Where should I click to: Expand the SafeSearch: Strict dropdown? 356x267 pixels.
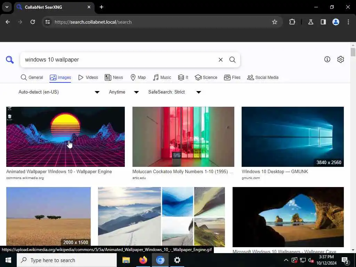coord(175,92)
